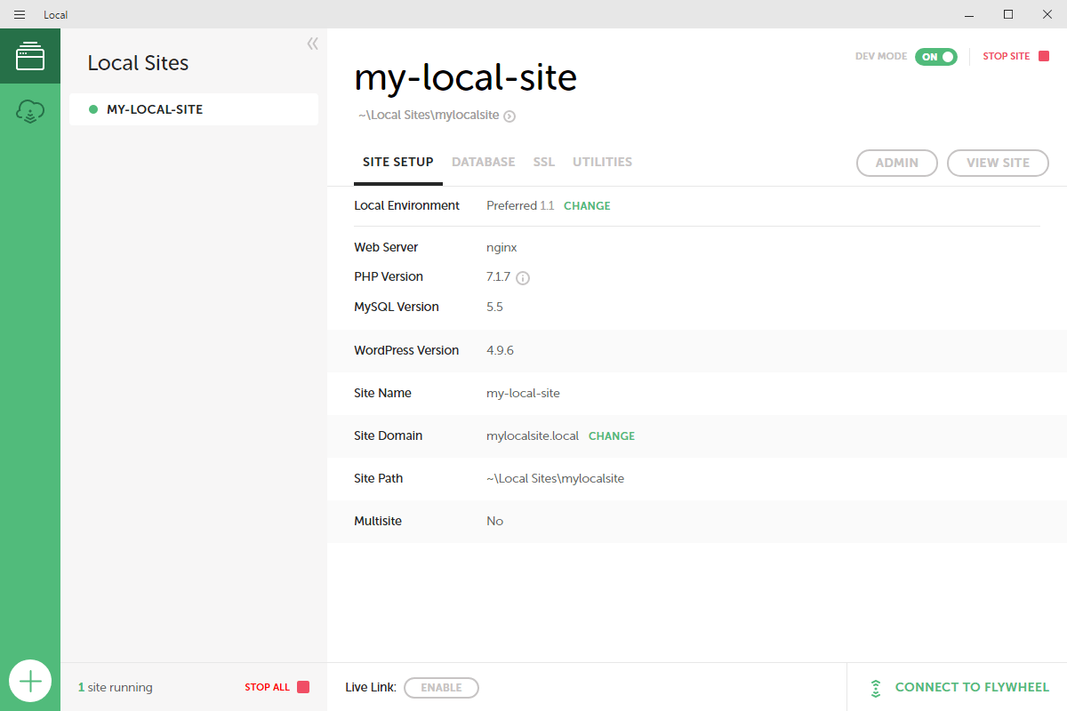Click the nginx Web Server value

pos(501,247)
